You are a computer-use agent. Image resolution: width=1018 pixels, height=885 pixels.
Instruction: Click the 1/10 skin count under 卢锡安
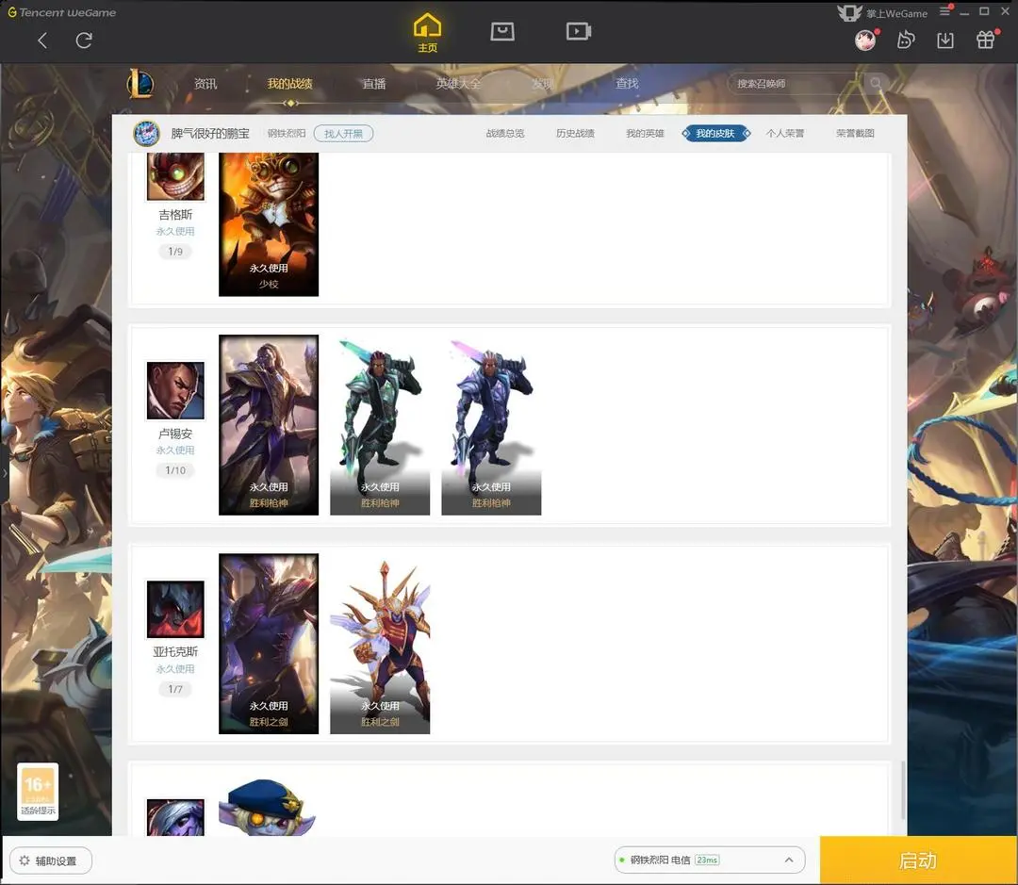pos(175,470)
